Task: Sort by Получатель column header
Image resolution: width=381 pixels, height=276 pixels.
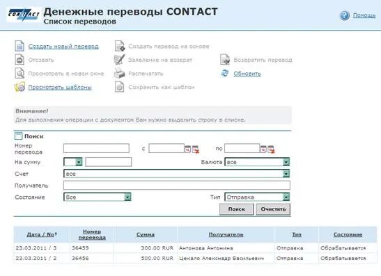Action: pyautogui.click(x=226, y=234)
